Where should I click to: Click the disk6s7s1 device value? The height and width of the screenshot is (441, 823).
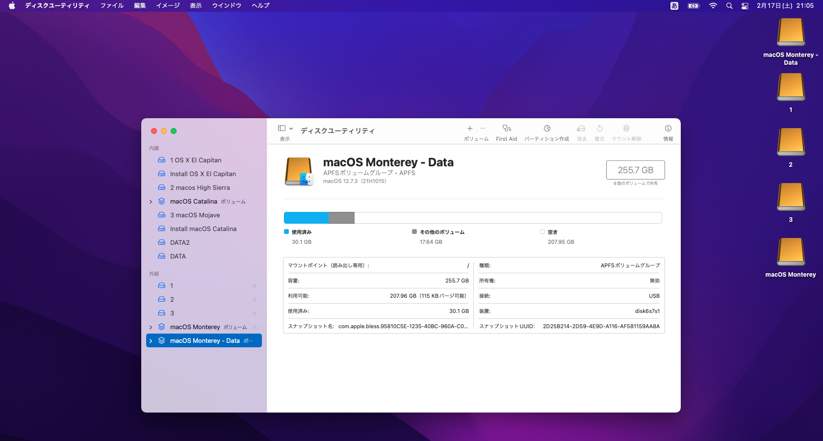point(647,311)
